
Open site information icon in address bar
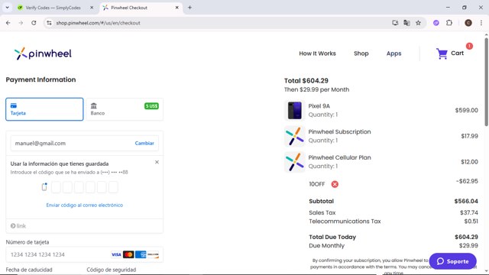tap(49, 23)
